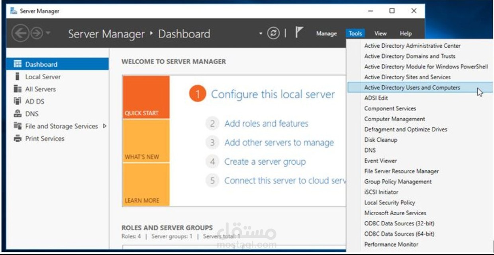Click the DNS sidebar icon

click(18, 114)
